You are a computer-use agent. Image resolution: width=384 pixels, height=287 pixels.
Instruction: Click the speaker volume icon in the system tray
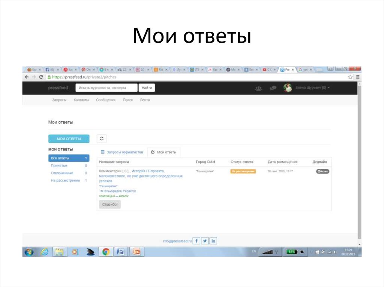334,252
